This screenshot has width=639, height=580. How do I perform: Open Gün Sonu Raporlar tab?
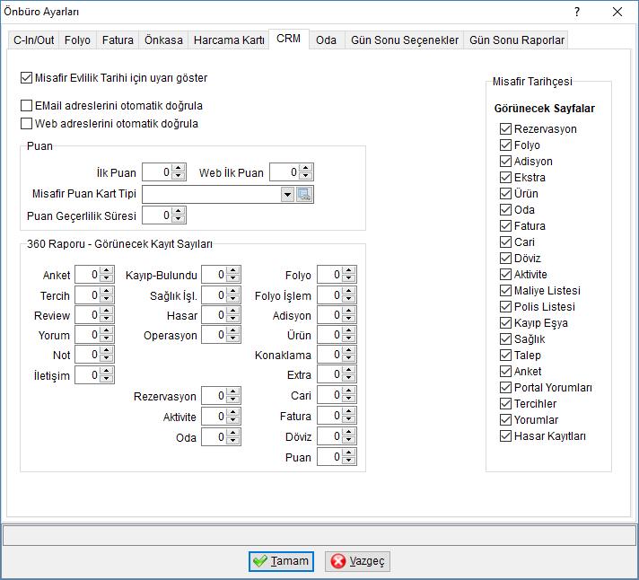tap(517, 40)
